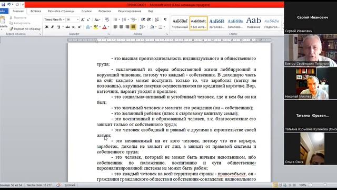The width and height of the screenshot is (337, 190).
Task: Increase paragraph indent
Action: 148,20
